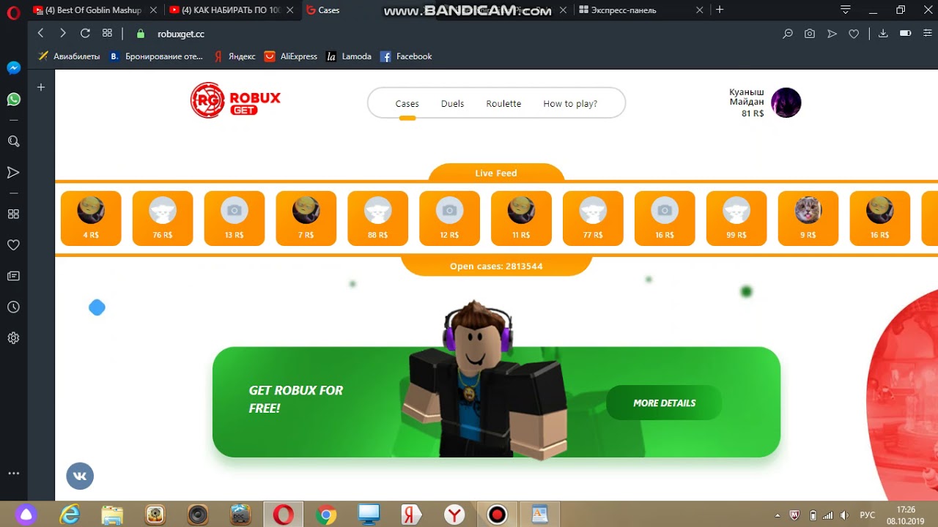Open My Flow arrow icon in sidebar
This screenshot has width=938, height=527.
[13, 173]
